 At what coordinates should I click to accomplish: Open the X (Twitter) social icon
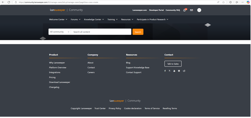(x=170, y=71)
